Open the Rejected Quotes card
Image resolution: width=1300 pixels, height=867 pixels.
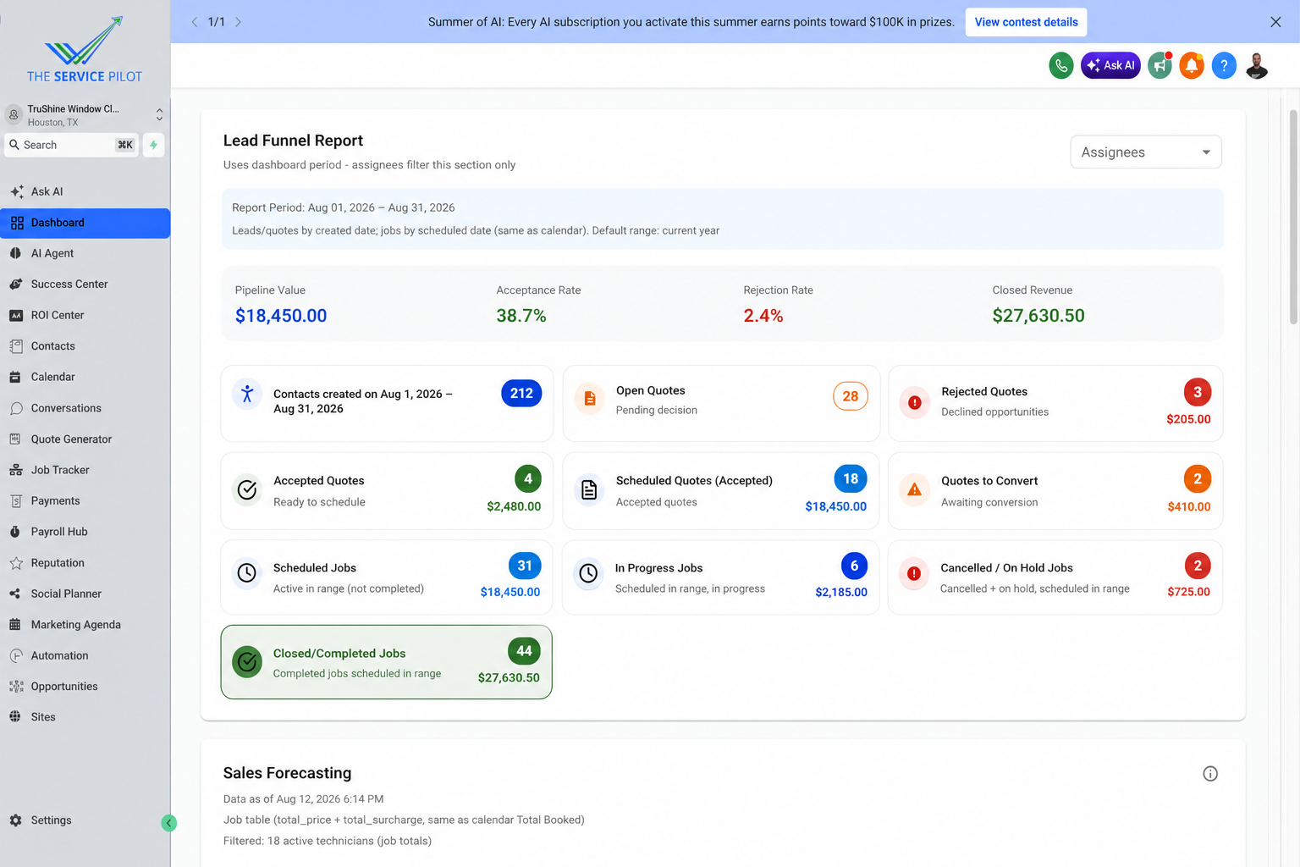tap(1055, 403)
